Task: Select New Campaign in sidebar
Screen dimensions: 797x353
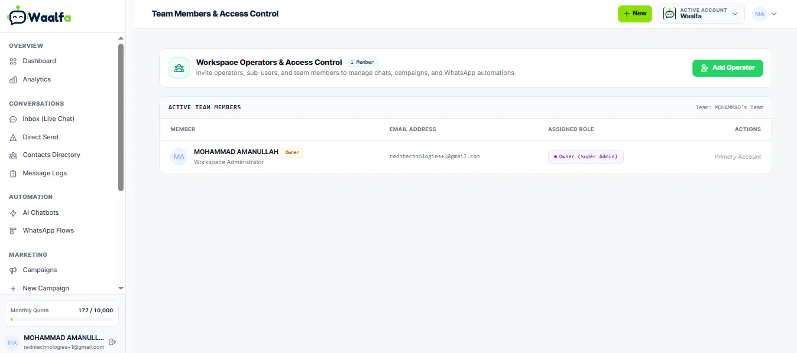Action: (x=46, y=289)
